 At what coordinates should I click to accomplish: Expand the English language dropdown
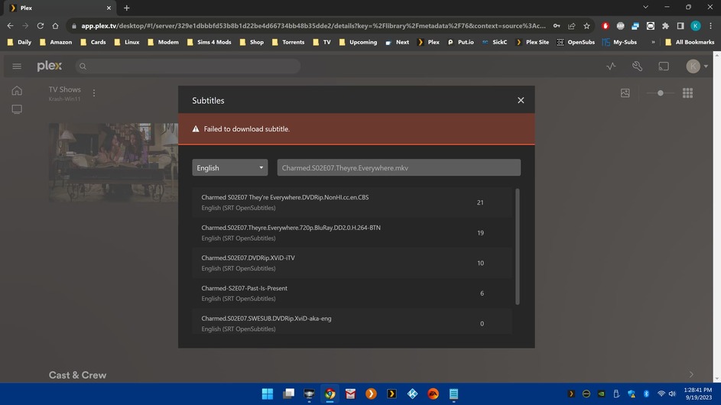click(229, 167)
